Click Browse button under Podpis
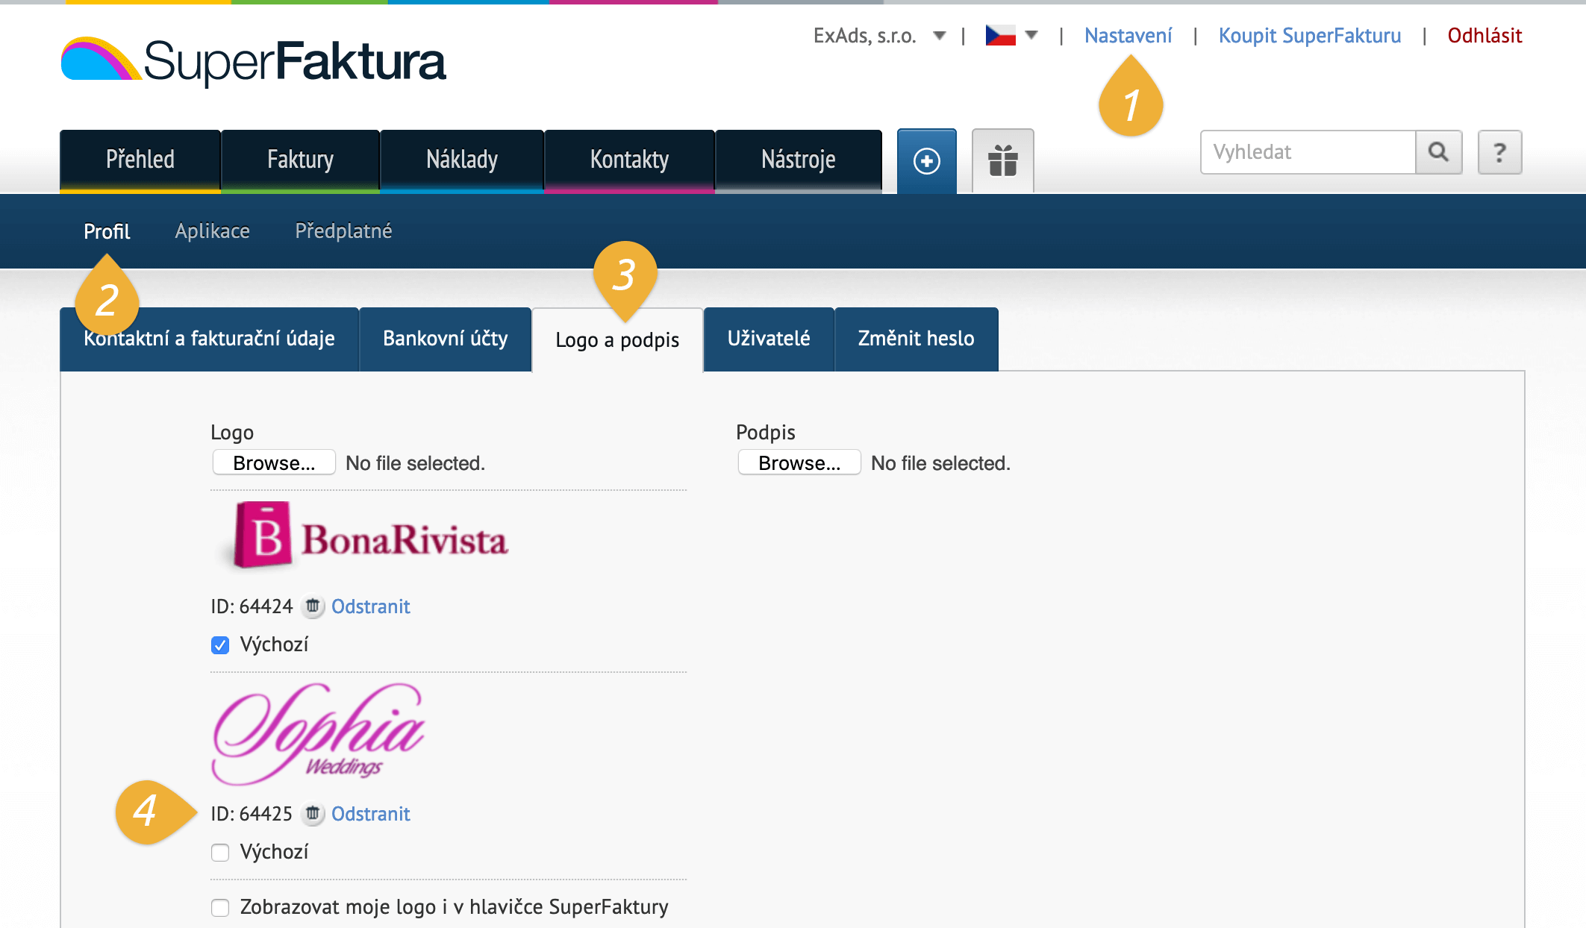This screenshot has height=928, width=1586. coord(799,463)
